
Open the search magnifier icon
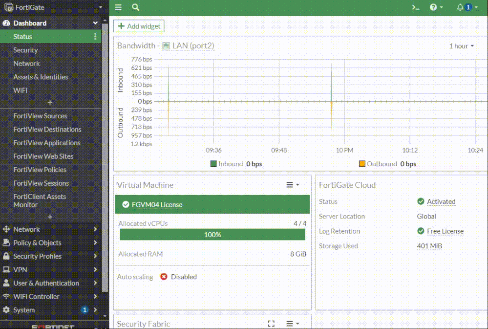pyautogui.click(x=135, y=7)
